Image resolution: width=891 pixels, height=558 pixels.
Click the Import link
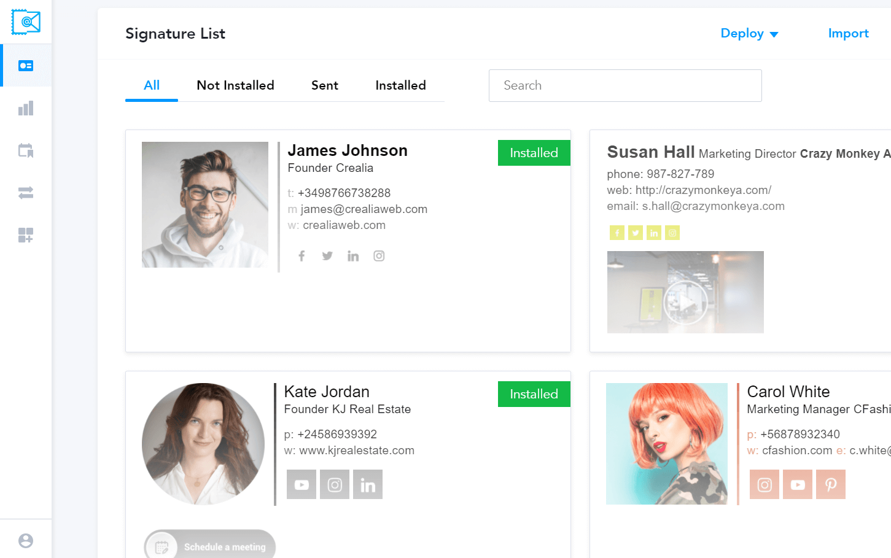[x=848, y=34]
